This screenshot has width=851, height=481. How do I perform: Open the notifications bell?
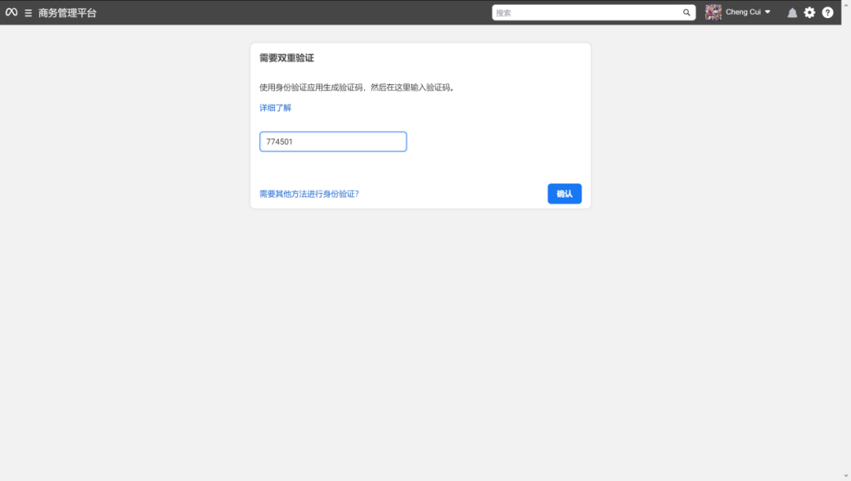coord(792,12)
